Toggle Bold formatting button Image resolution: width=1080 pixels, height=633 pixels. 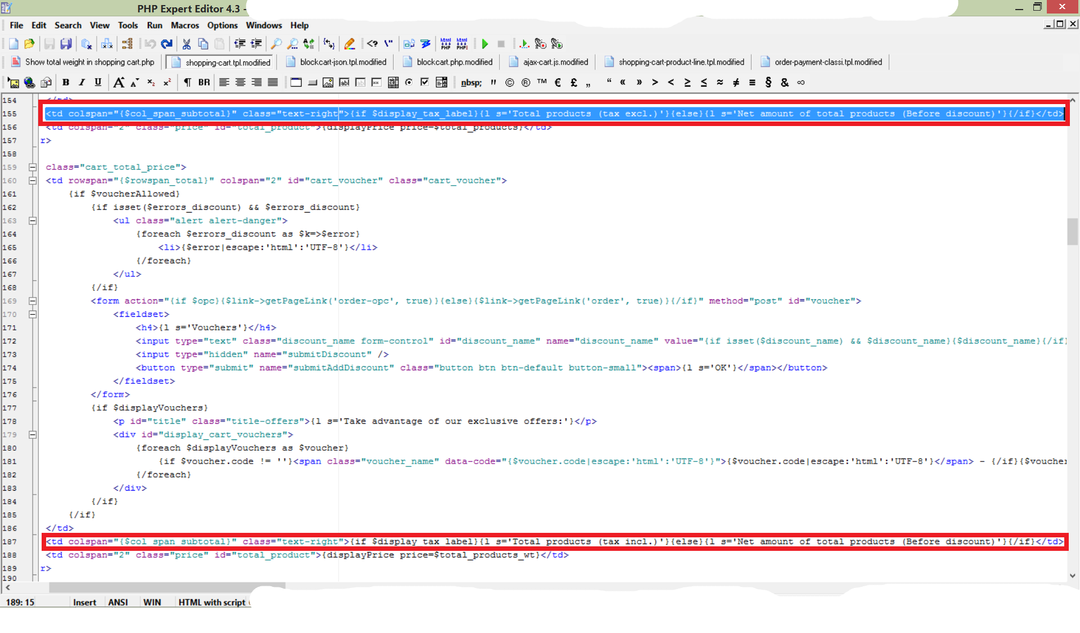66,83
